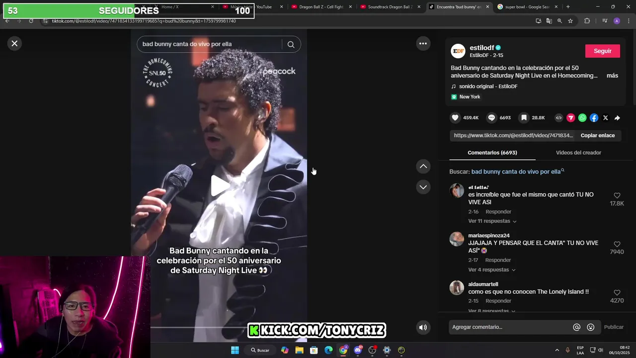The width and height of the screenshot is (636, 358).
Task: Open Chrome three-dot menu
Action: click(628, 21)
